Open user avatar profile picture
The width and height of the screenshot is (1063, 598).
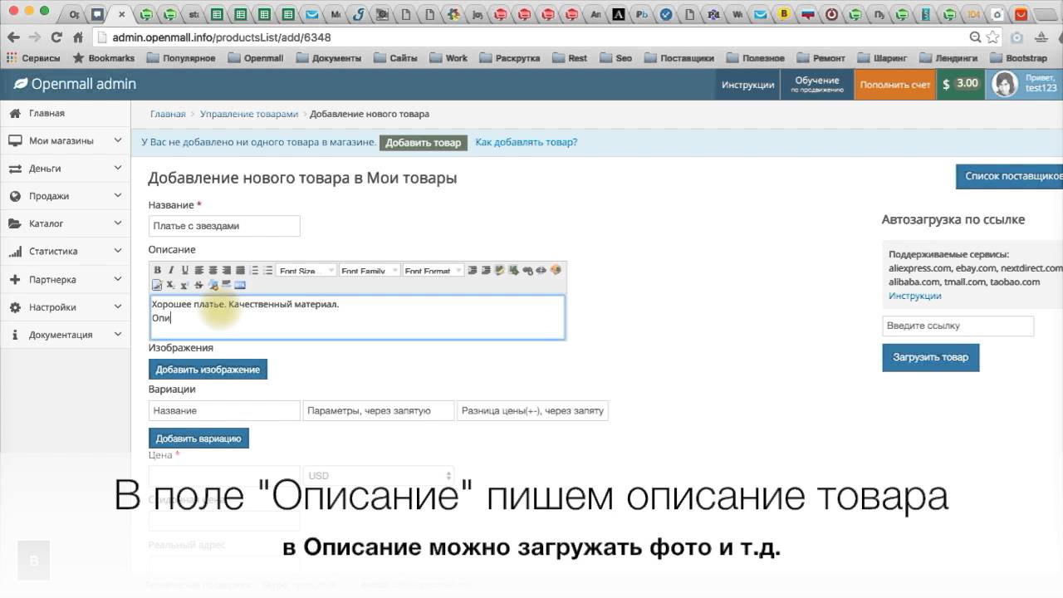[x=1005, y=84]
